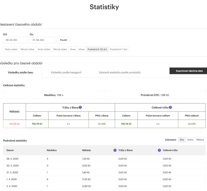Click the 7,20 Kč cost value
Screen dimensions: 207x191
tap(86, 159)
